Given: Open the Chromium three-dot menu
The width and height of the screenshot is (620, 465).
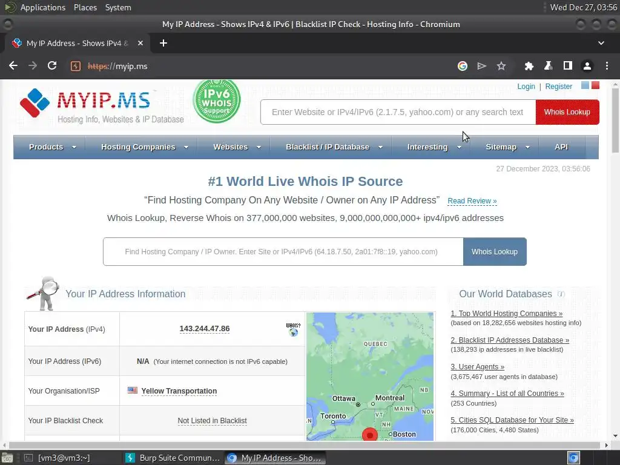Looking at the screenshot, I should click(x=607, y=66).
